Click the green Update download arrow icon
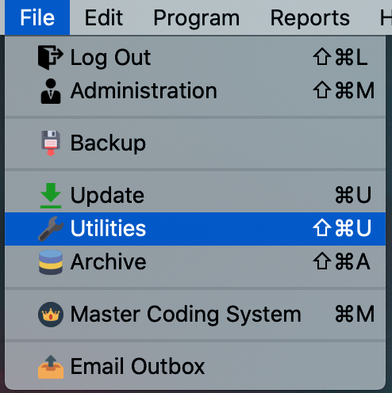This screenshot has width=392, height=393. [51, 196]
